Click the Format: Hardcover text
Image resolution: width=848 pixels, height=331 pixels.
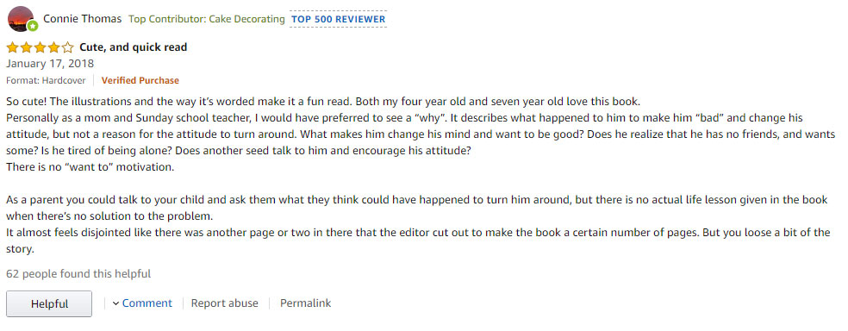pos(46,80)
